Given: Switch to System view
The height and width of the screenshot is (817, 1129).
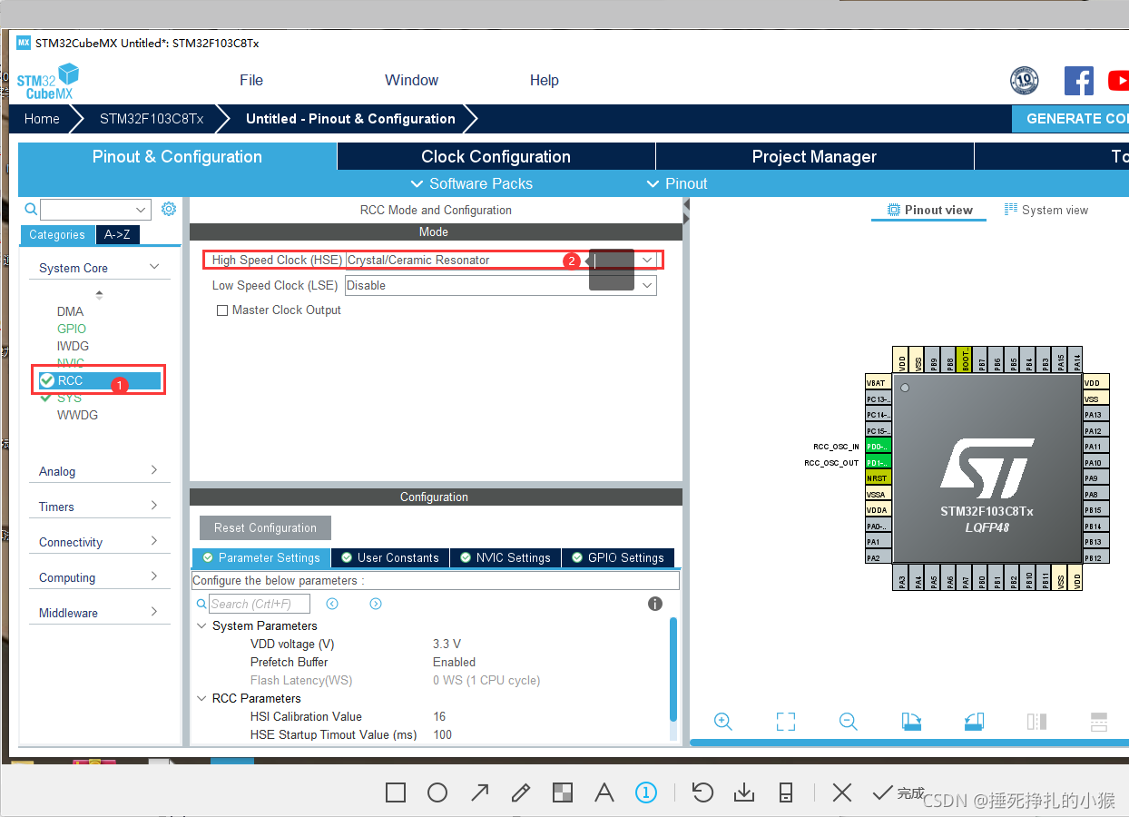Looking at the screenshot, I should 1046,210.
